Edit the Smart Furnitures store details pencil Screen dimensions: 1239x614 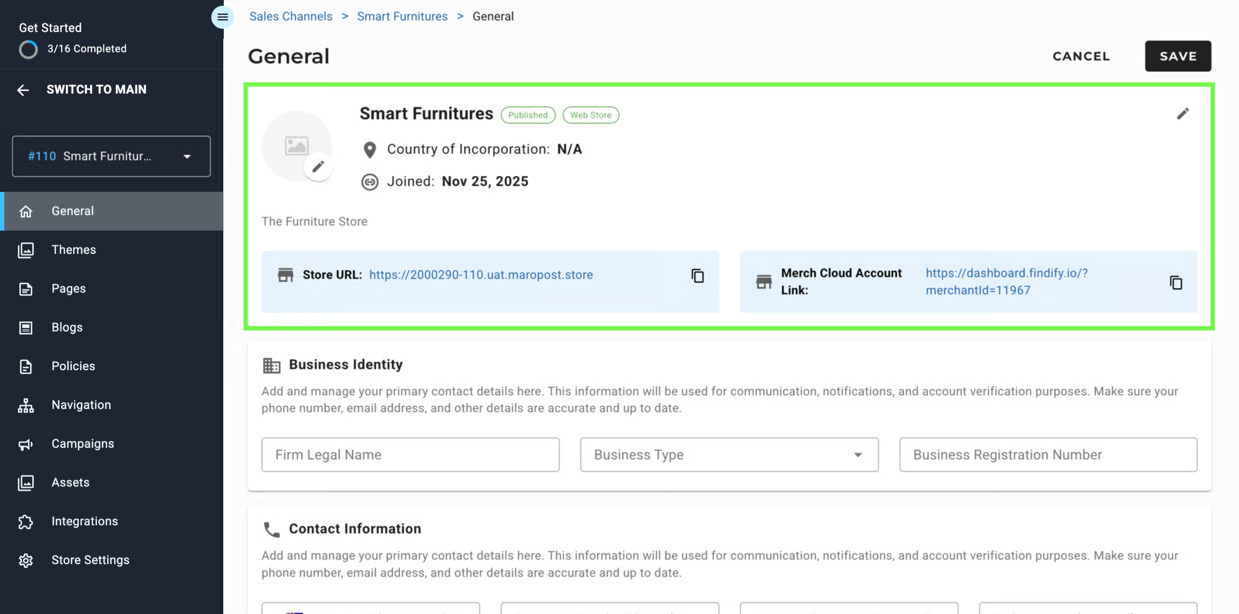point(1182,114)
